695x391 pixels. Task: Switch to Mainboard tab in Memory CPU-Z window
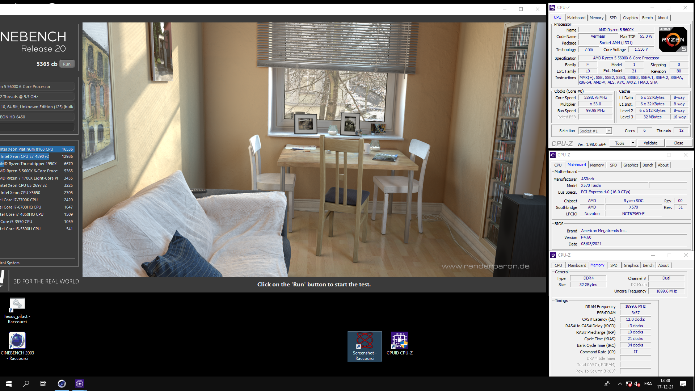(577, 265)
